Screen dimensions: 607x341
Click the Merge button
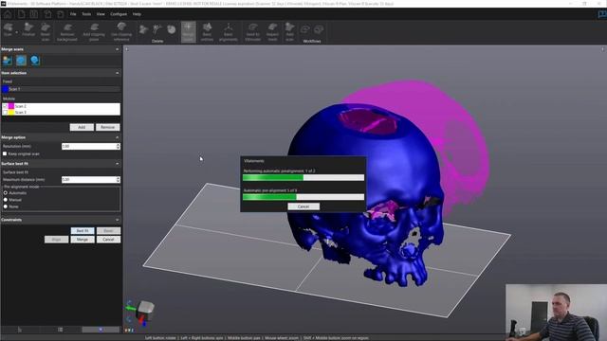pos(83,240)
